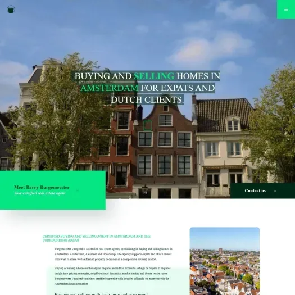Open the Amsterdam aerial photo

tap(225, 261)
